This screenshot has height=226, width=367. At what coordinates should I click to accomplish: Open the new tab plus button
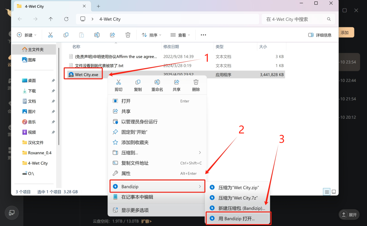pos(98,6)
